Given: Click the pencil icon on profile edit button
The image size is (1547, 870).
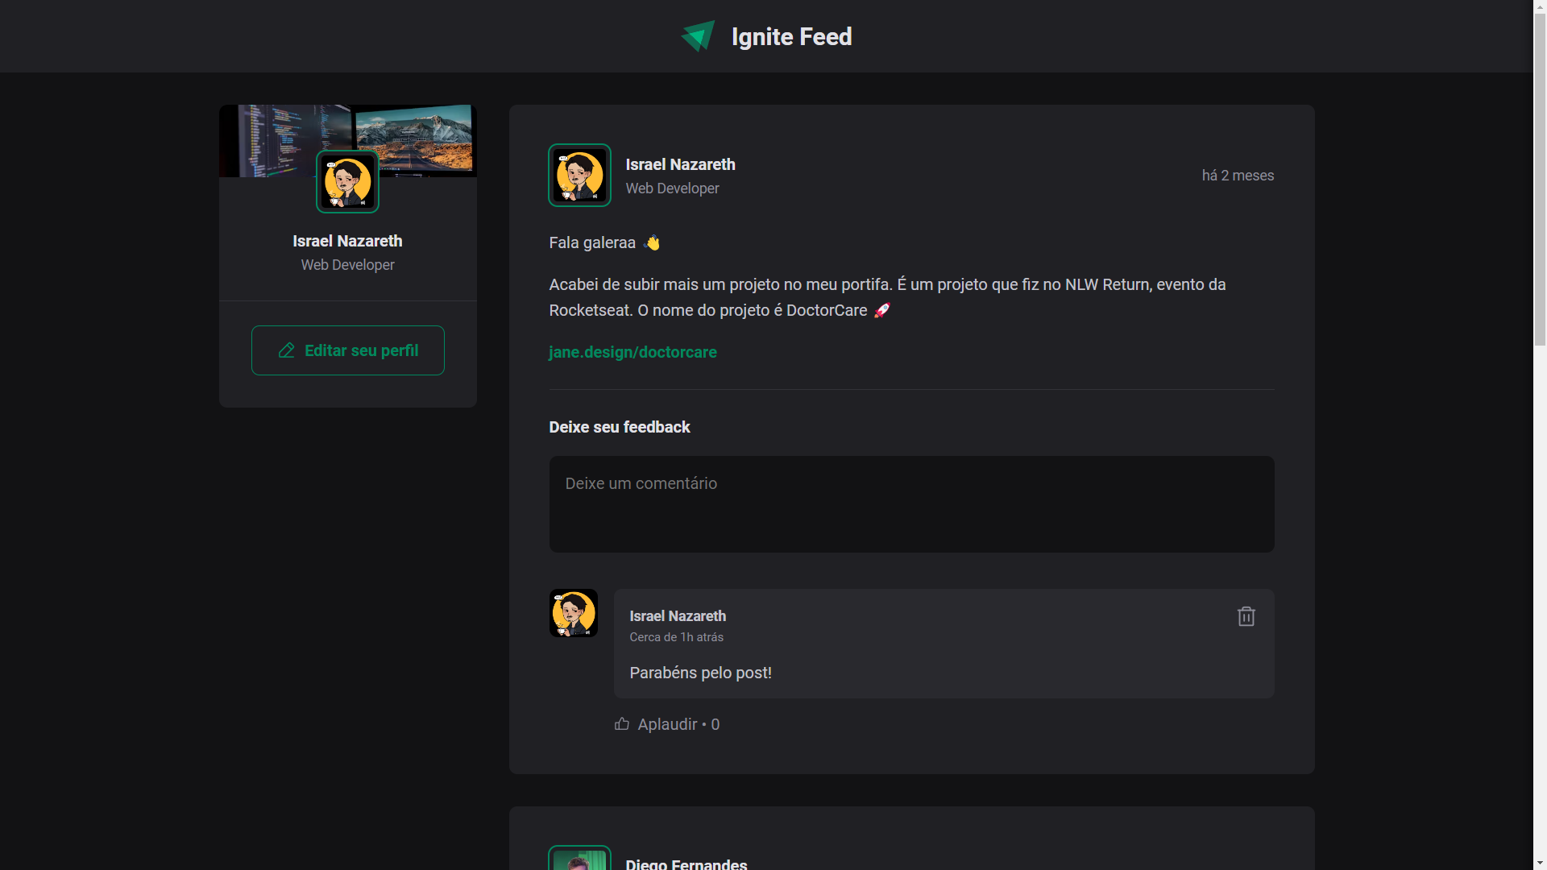Looking at the screenshot, I should pos(287,350).
